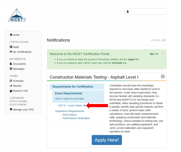181x152 pixels.
Task: Click the user profile icon
Action: pos(128,12)
